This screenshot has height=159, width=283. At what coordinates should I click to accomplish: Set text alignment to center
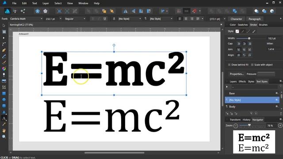coord(186,19)
